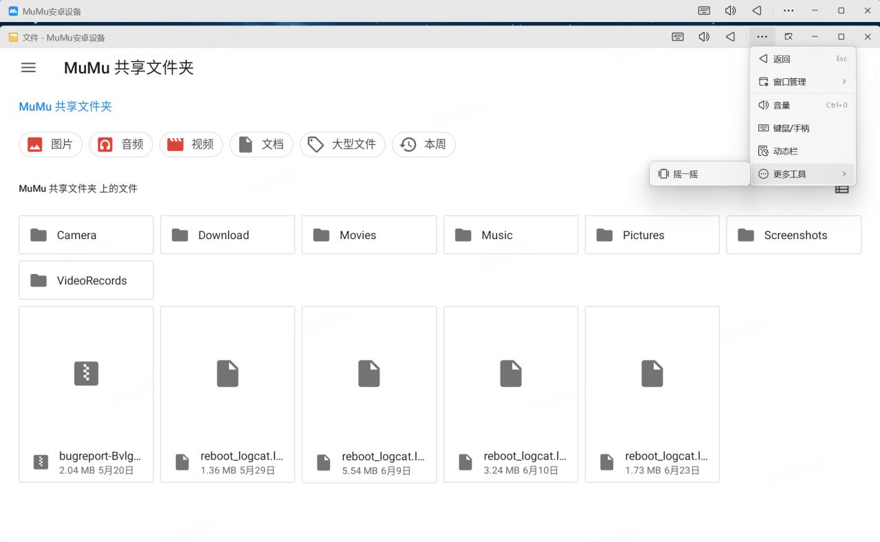Filter files by 图片 images chip
Image resolution: width=880 pixels, height=542 pixels.
pos(50,144)
